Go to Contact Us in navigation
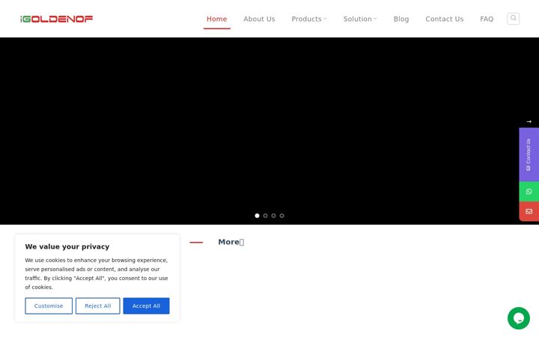The height and width of the screenshot is (337, 539). pyautogui.click(x=444, y=19)
